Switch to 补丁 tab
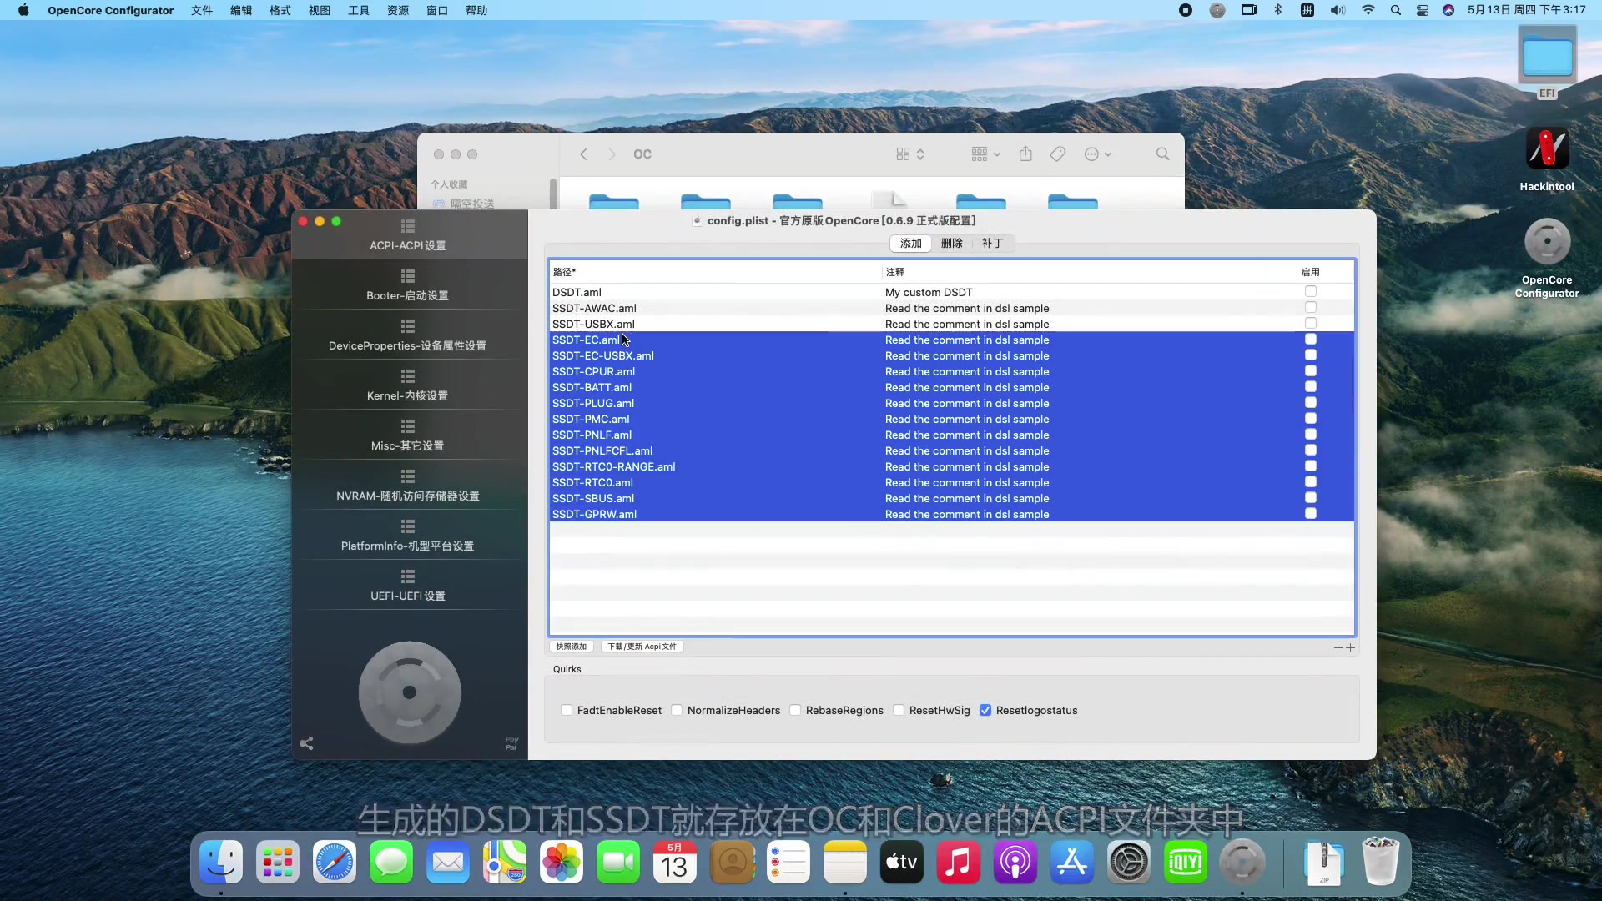 coord(992,244)
